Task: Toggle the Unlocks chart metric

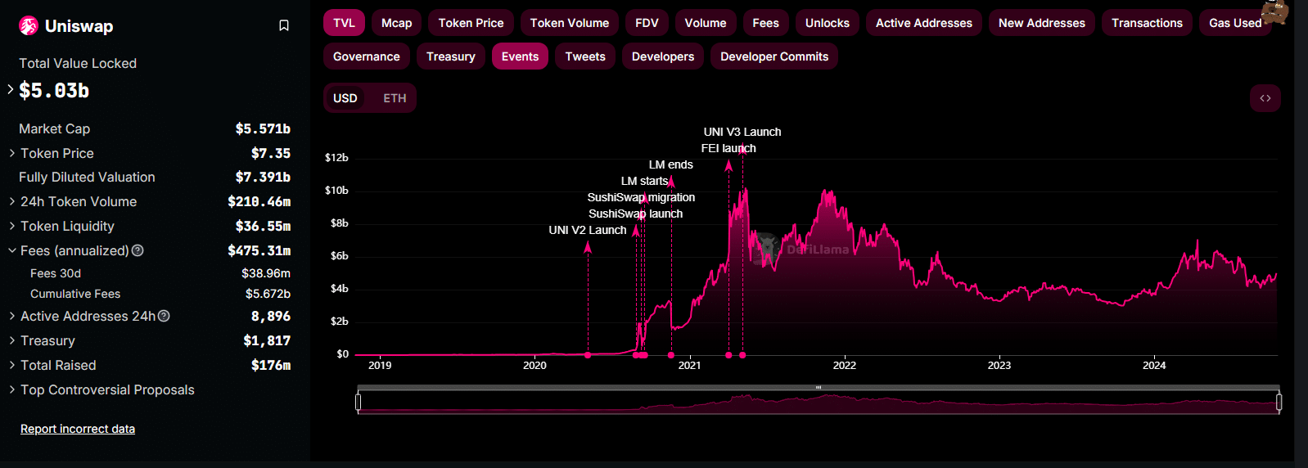Action: click(828, 23)
